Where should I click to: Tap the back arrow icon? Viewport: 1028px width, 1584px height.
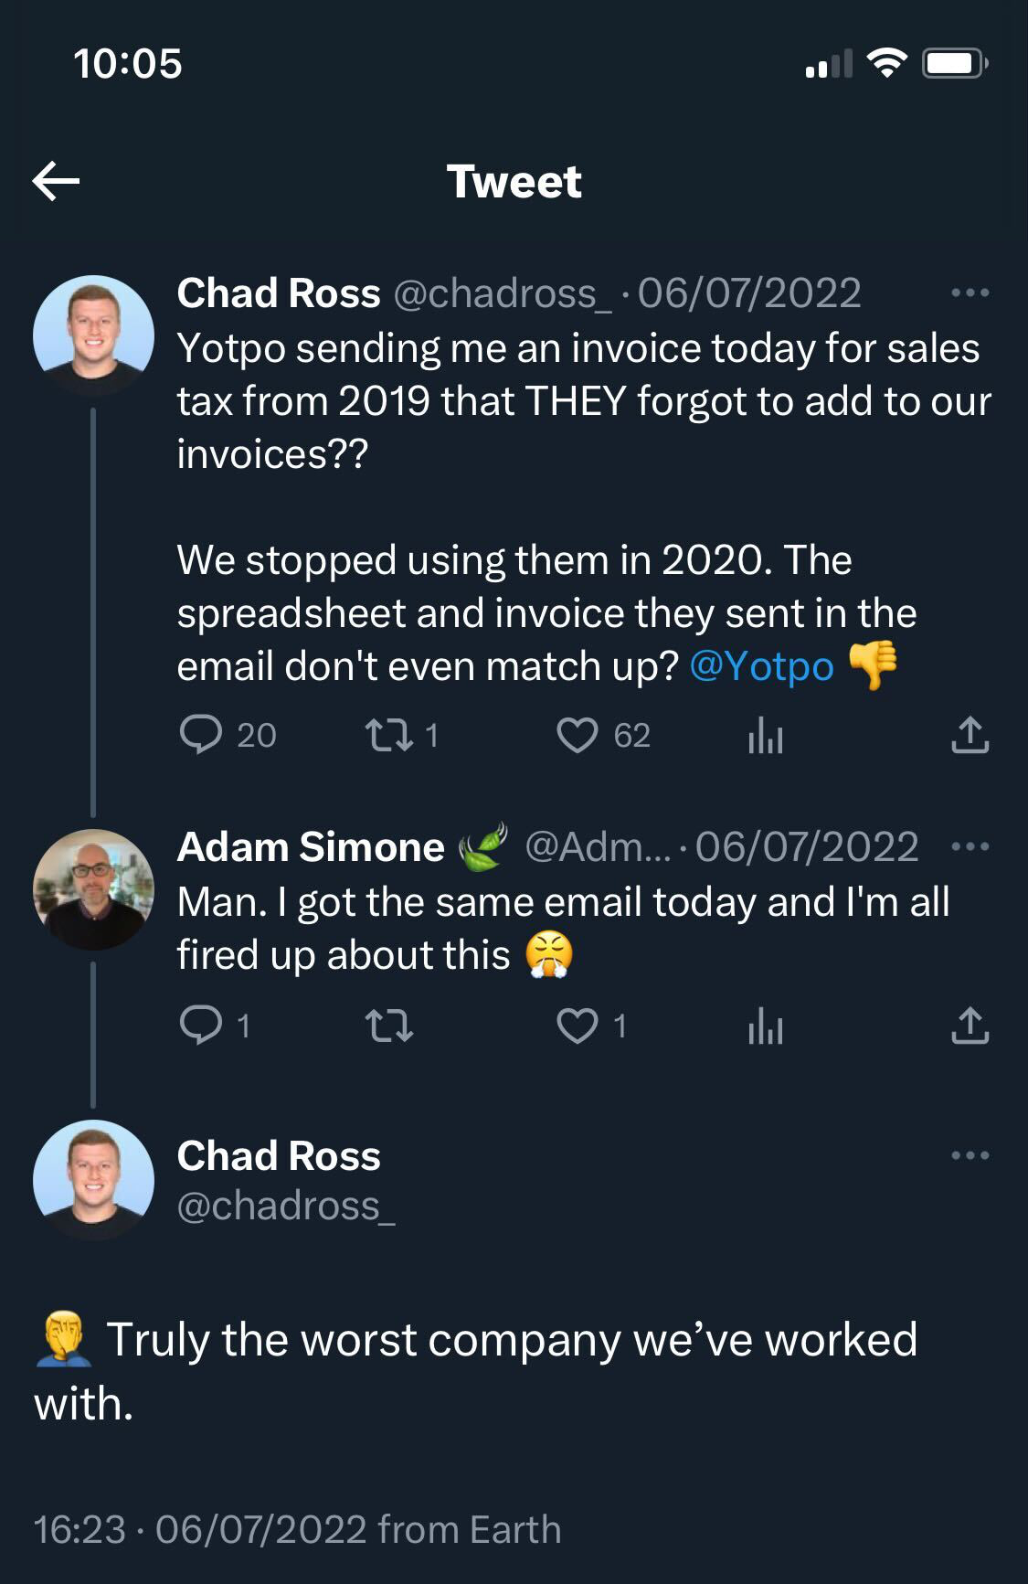coord(56,181)
